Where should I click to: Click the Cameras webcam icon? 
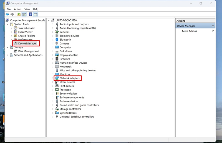(57, 43)
